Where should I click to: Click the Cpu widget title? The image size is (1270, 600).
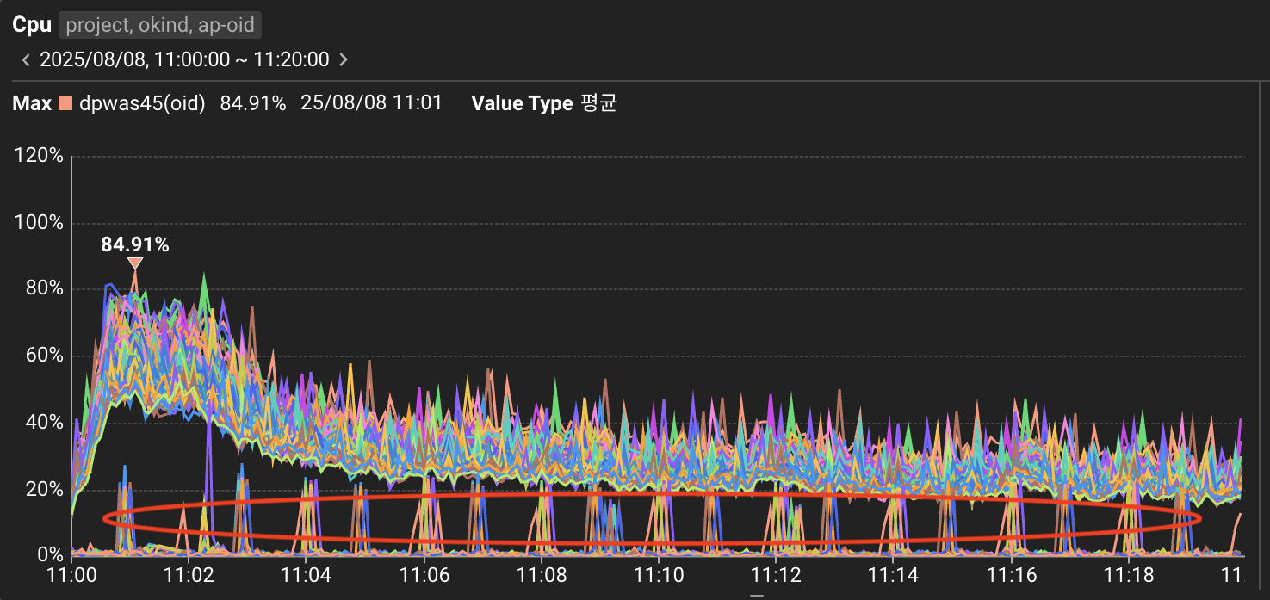32,25
